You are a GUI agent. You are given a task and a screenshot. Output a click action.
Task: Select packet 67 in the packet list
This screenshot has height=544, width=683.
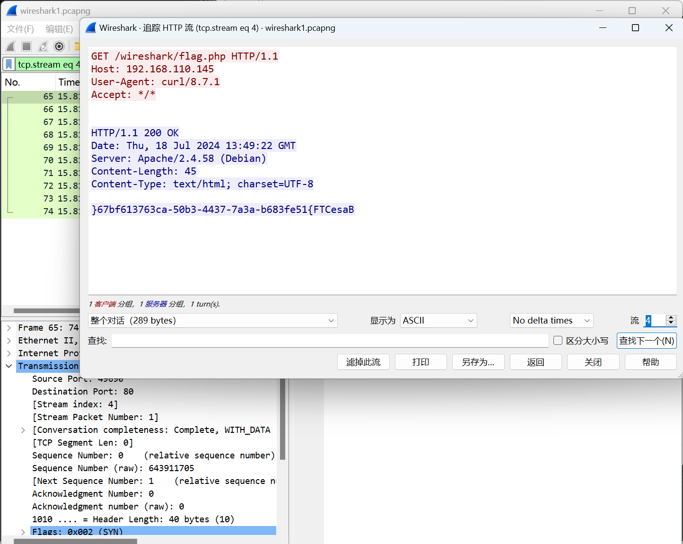41,122
